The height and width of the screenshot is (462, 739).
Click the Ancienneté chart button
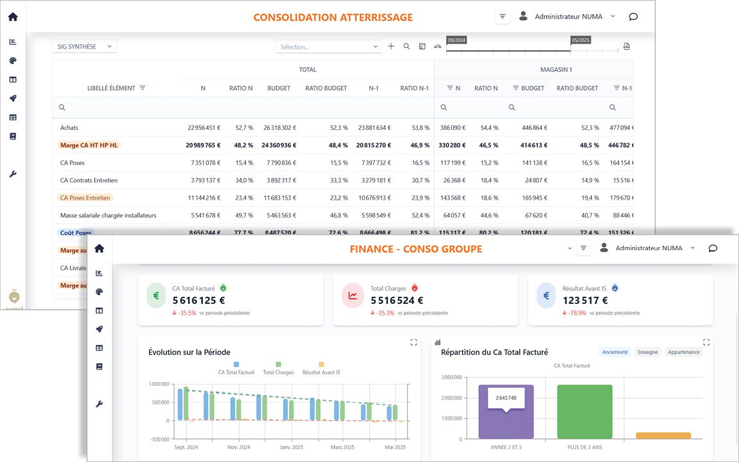tap(615, 352)
